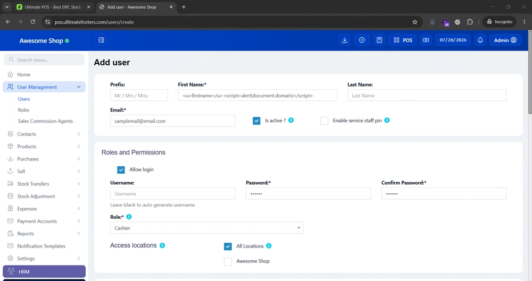Click the Settings gear icon
Image resolution: width=532 pixels, height=281 pixels.
coord(11,258)
